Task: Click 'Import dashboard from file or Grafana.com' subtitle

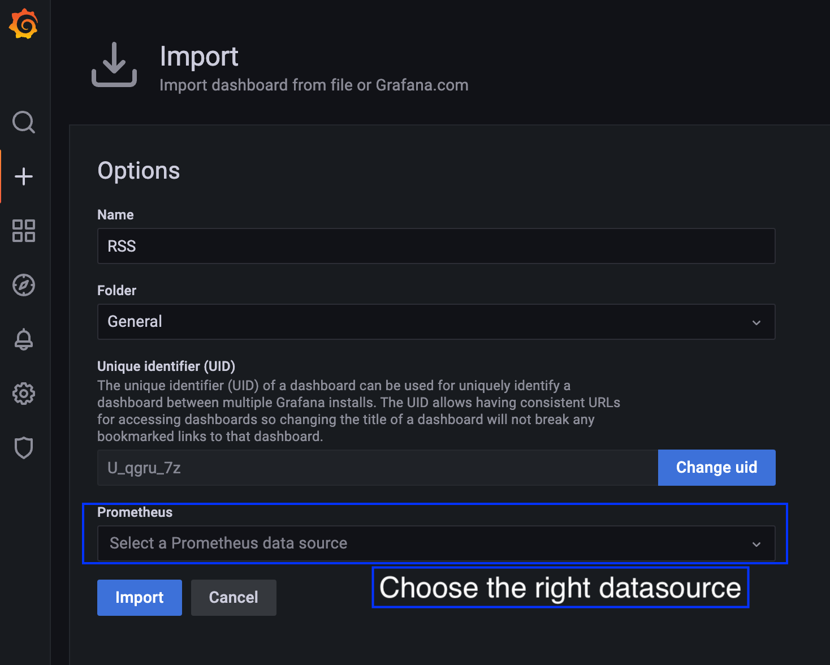Action: click(x=314, y=85)
